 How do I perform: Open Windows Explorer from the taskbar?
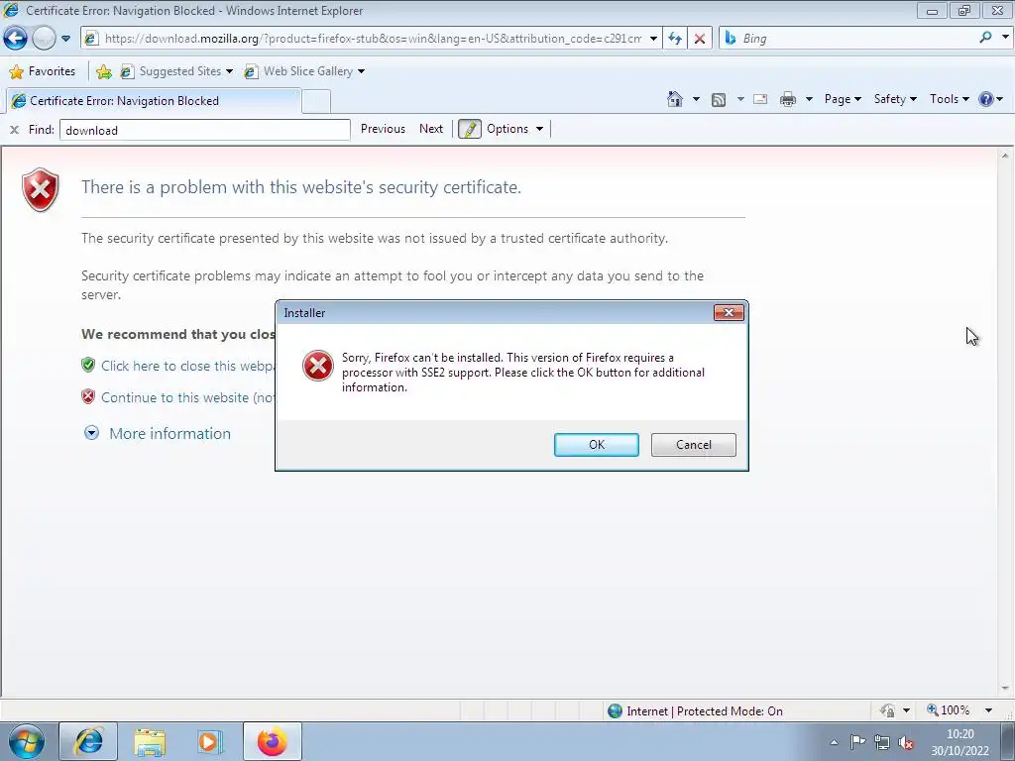click(150, 741)
